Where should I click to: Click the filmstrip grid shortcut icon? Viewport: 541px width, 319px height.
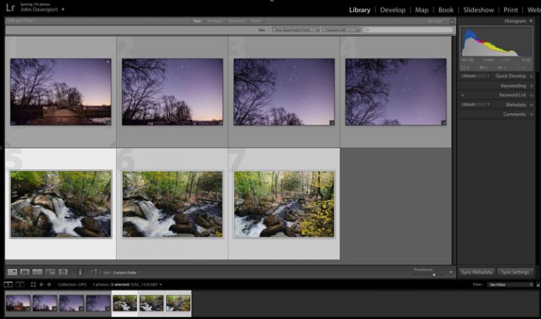pos(32,284)
